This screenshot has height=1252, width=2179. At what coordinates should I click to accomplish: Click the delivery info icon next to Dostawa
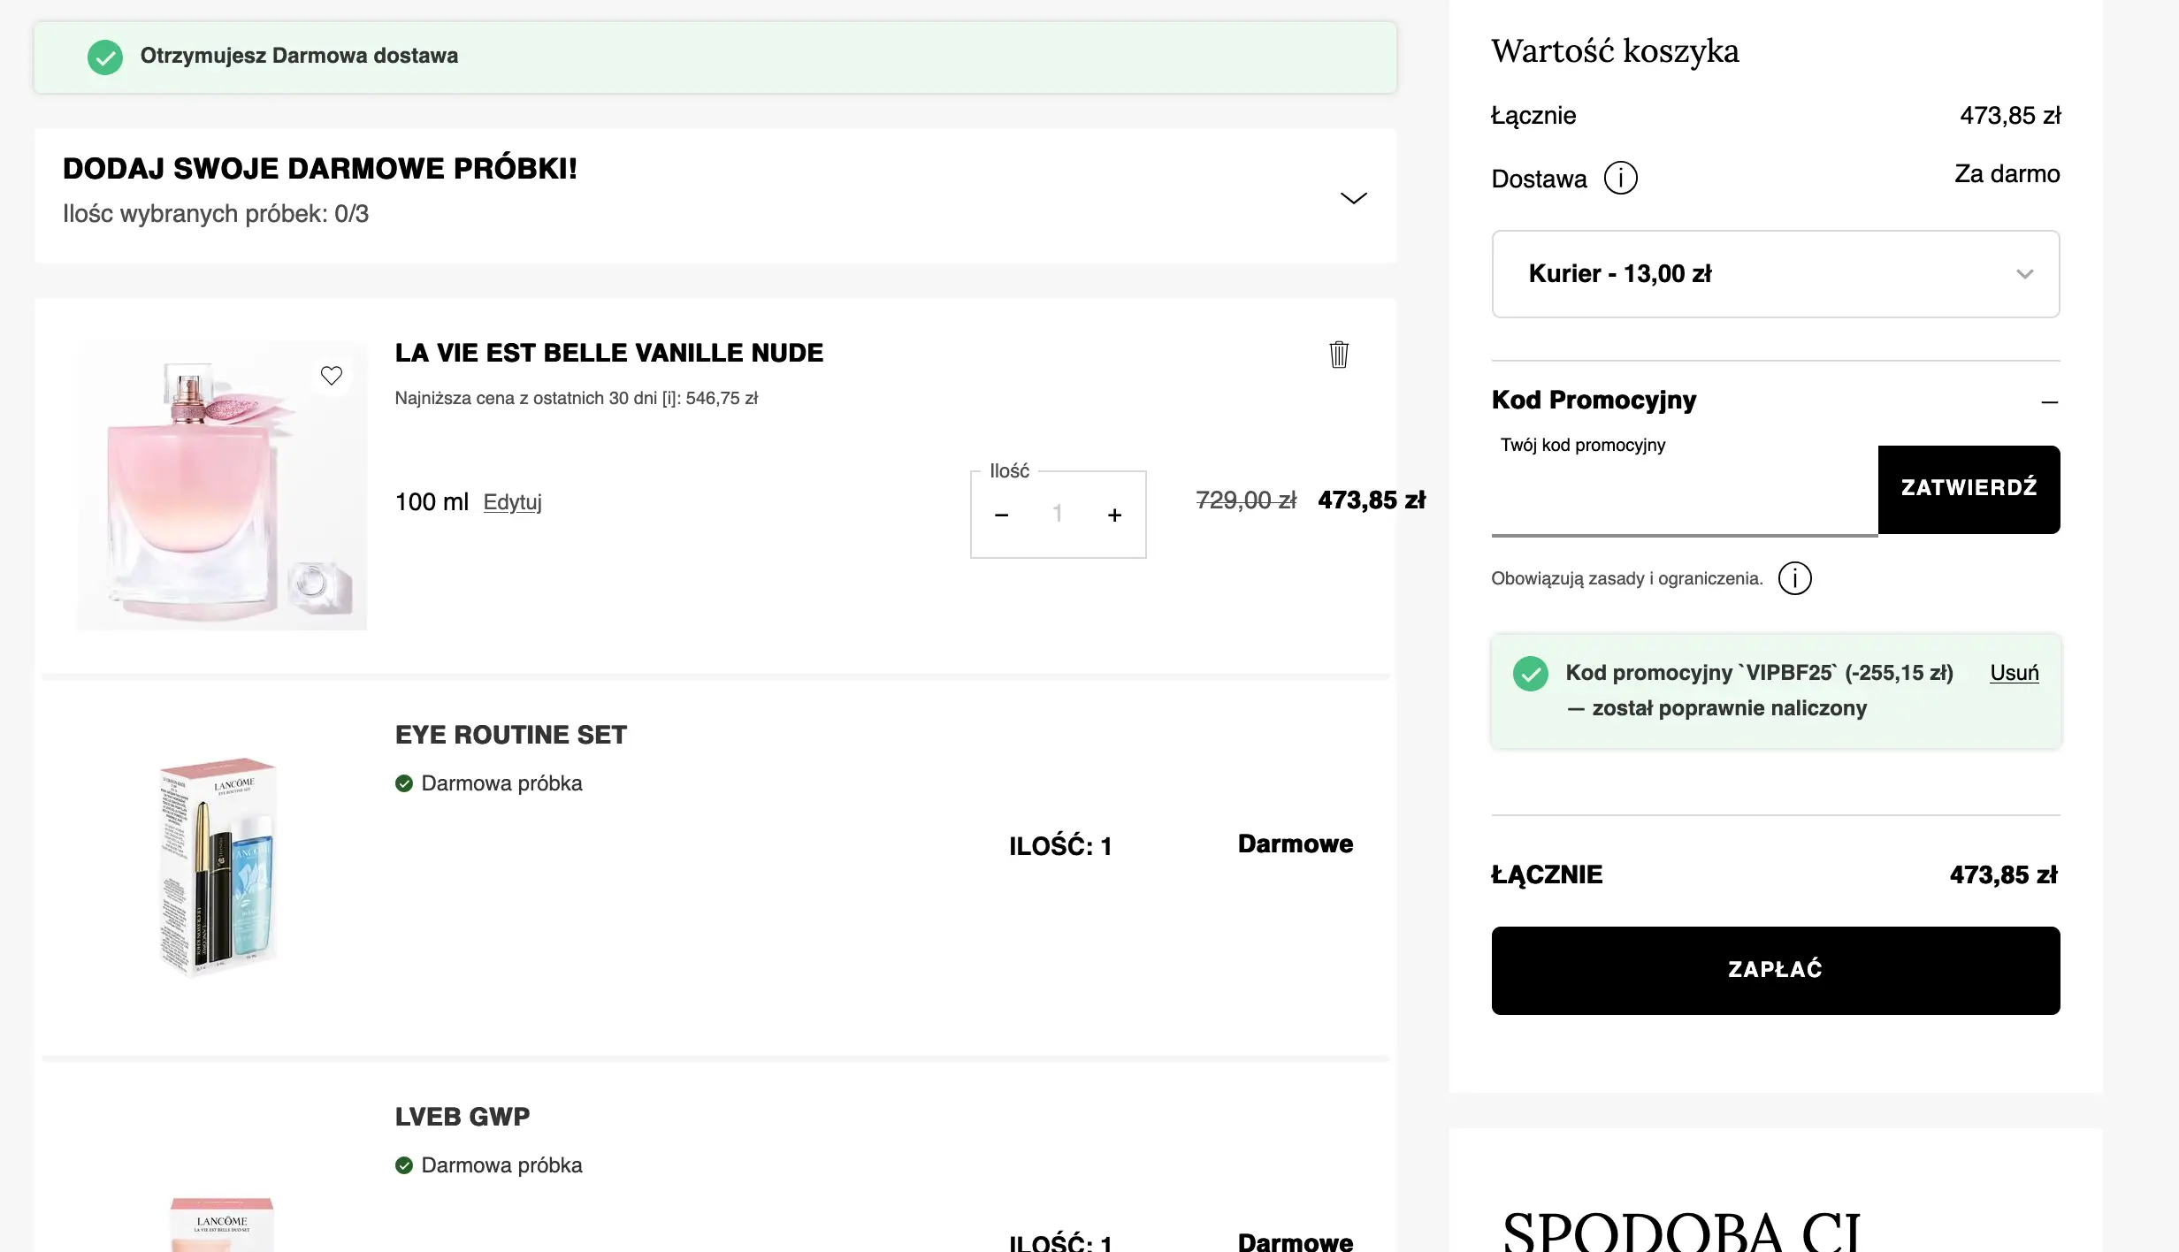click(1620, 178)
